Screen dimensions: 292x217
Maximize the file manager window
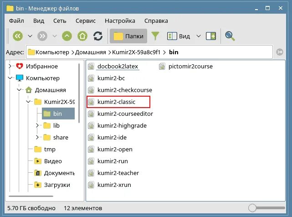tap(267, 8)
